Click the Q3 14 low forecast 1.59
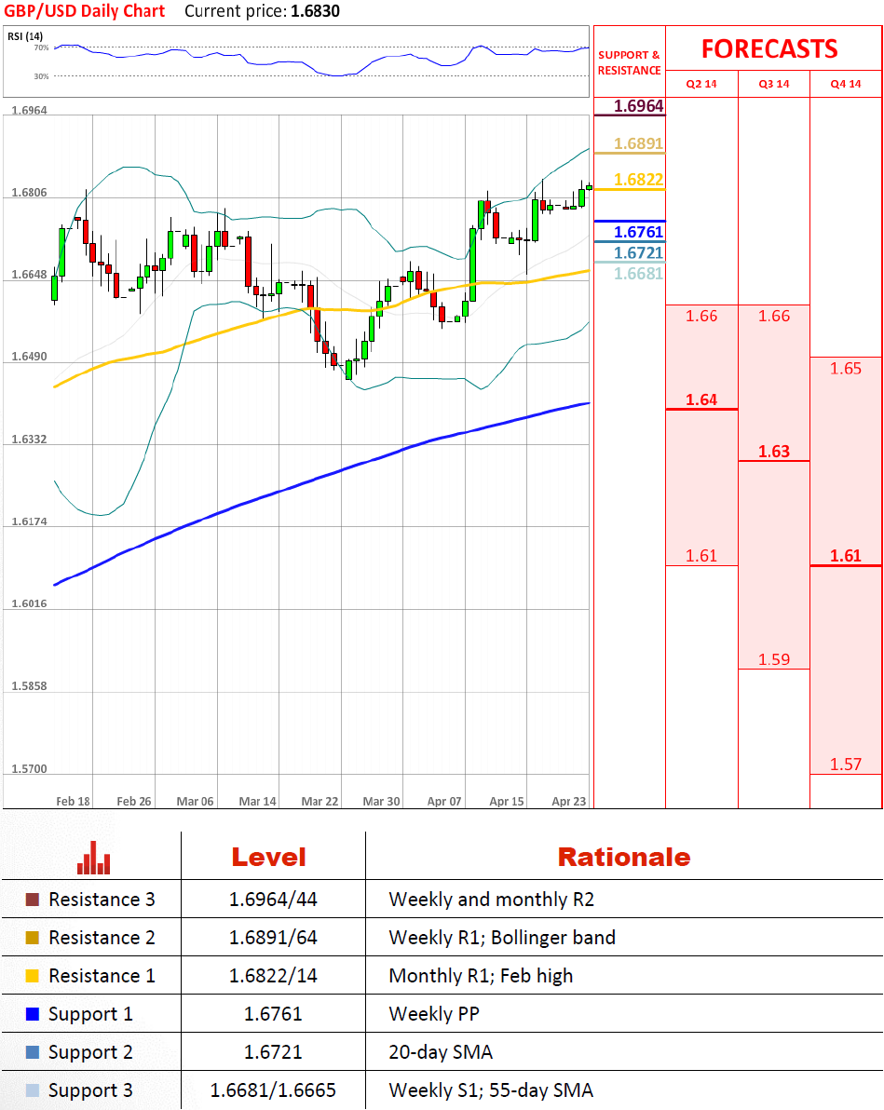Viewport: 884px width, 1110px height. pyautogui.click(x=773, y=660)
